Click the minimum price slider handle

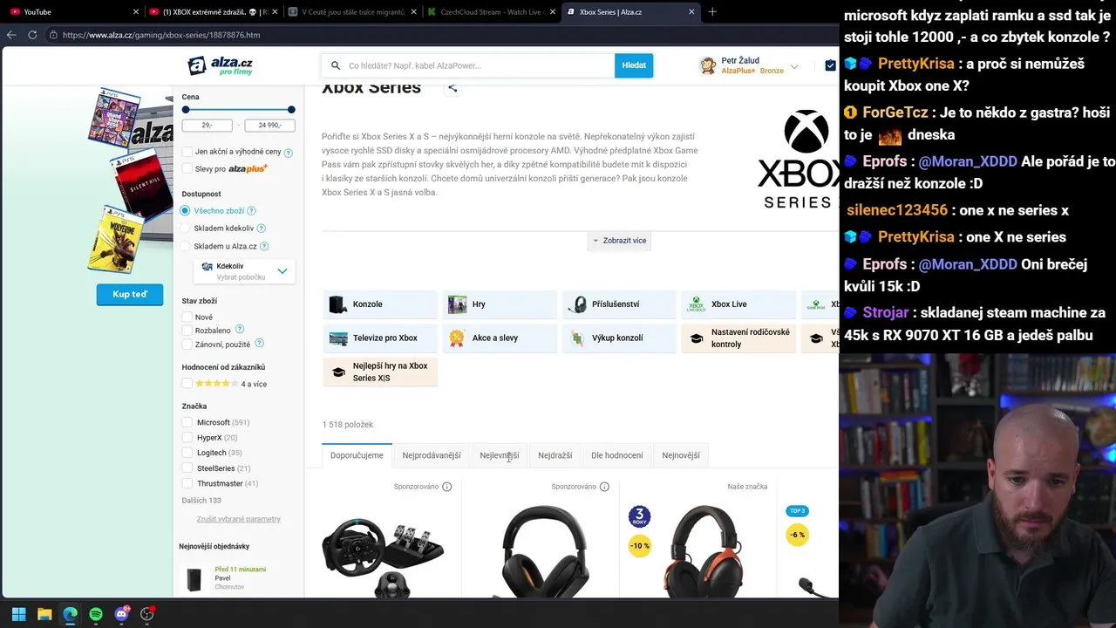click(x=186, y=110)
